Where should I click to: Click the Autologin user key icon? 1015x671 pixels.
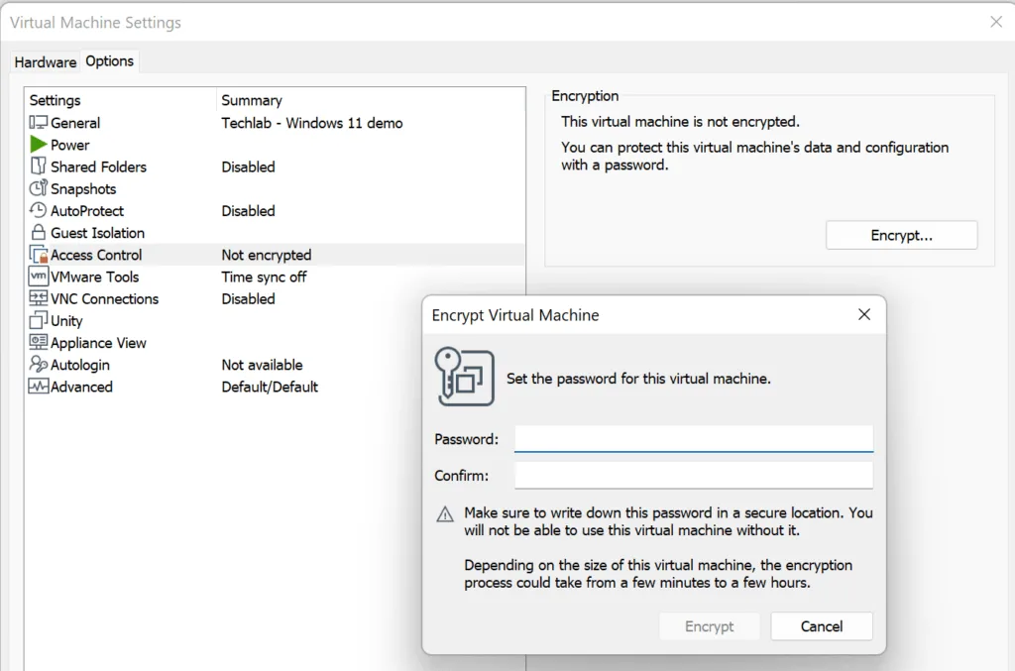(39, 365)
